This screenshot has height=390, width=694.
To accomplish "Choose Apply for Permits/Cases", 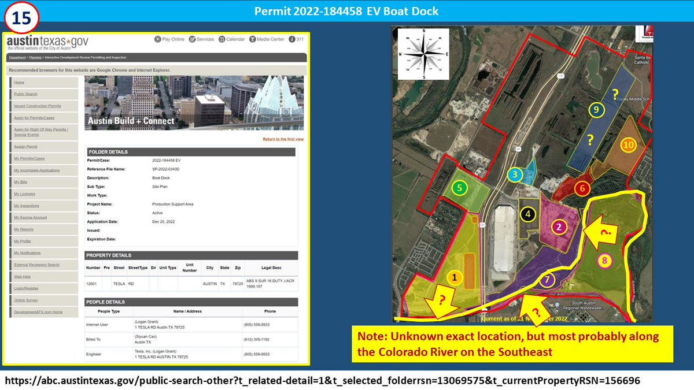I will 33,118.
